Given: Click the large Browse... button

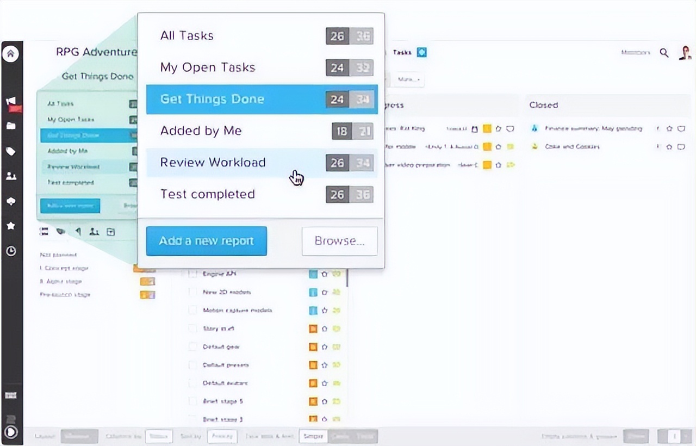Looking at the screenshot, I should point(340,241).
